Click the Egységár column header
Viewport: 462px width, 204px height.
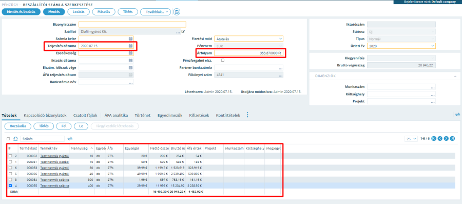(x=136, y=149)
